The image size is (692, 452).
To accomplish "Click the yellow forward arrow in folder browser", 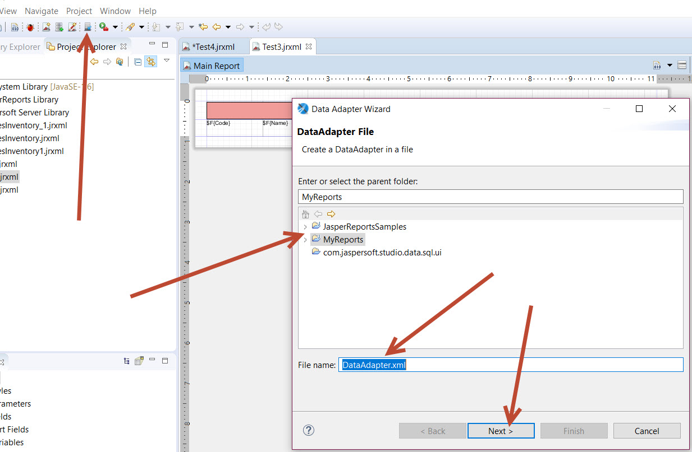I will click(x=331, y=214).
